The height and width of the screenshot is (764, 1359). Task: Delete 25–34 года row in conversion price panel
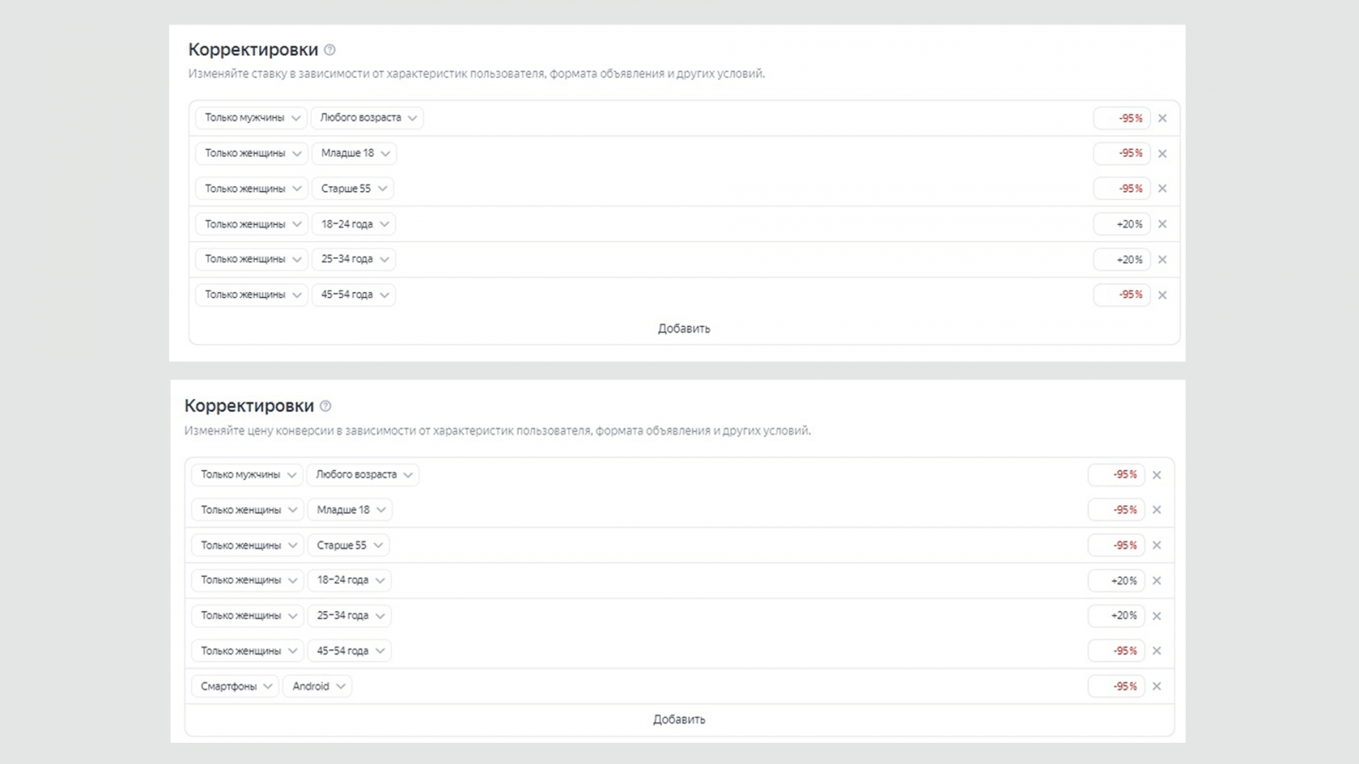[1157, 615]
